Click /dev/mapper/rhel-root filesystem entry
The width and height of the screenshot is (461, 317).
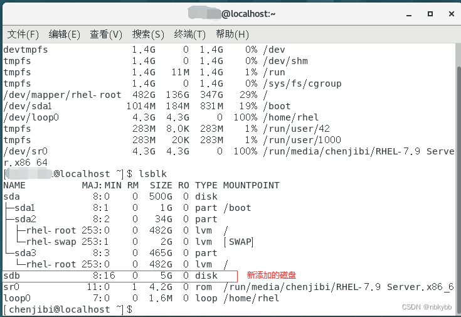pos(62,95)
